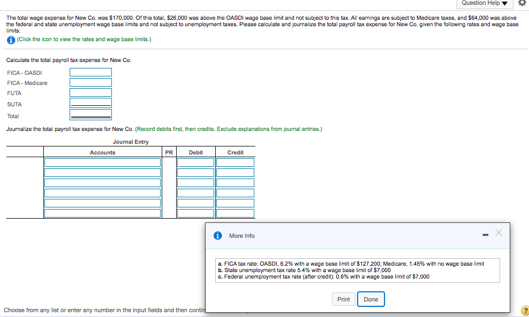The height and width of the screenshot is (317, 529).
Task: Click the first Credit field in the journal
Action: click(235, 162)
